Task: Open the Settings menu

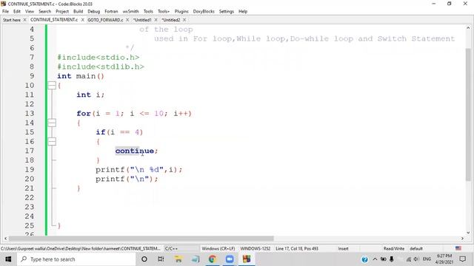Action: pyautogui.click(x=227, y=11)
